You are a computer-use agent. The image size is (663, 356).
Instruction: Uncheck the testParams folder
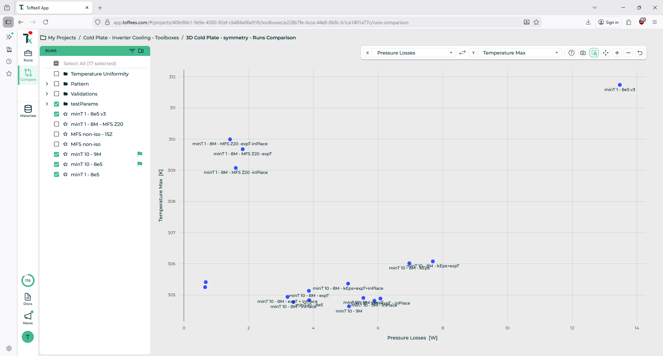pos(56,104)
